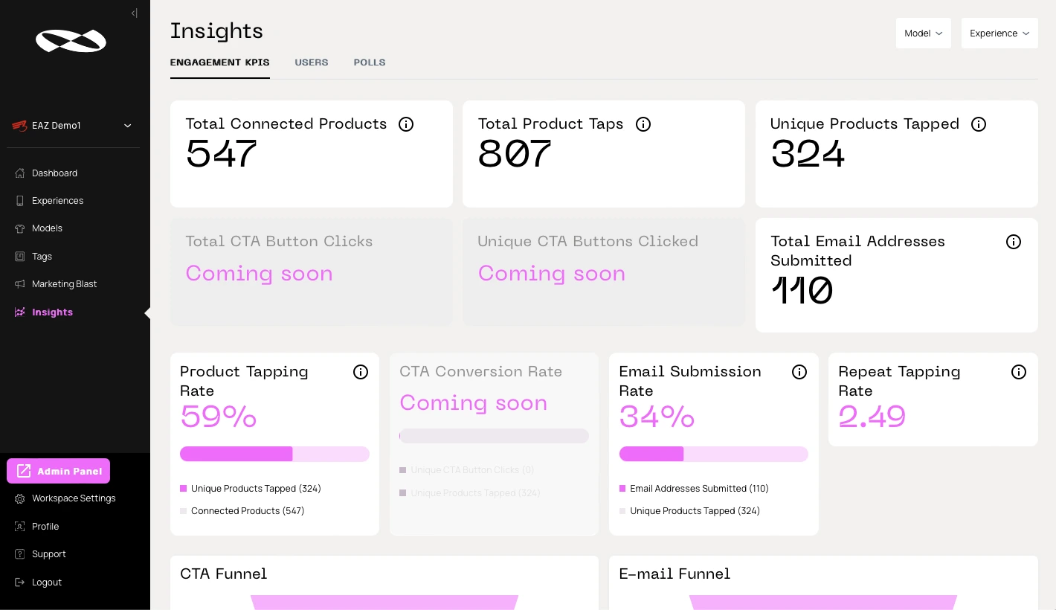The image size is (1056, 610).
Task: Click the Insights graph icon
Action: point(20,312)
